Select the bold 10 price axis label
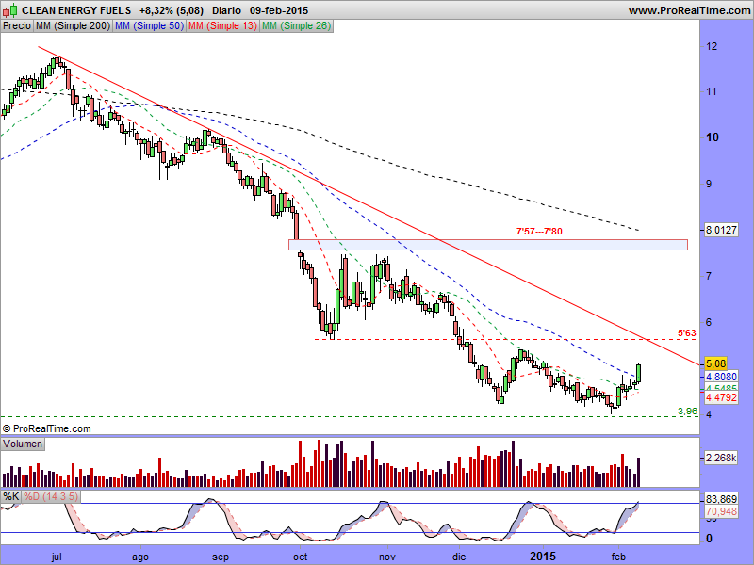Screen dimensions: 754x565 (x=713, y=137)
